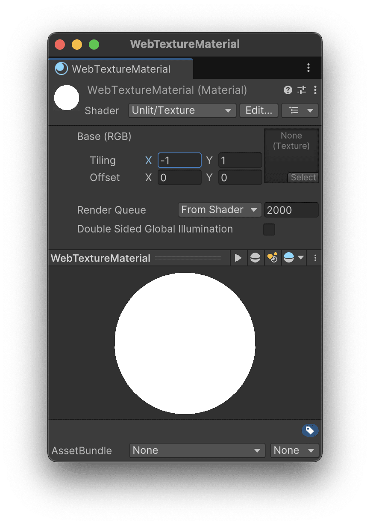The width and height of the screenshot is (370, 525).
Task: Open the tab's three-dot options menu
Action: pyautogui.click(x=308, y=68)
